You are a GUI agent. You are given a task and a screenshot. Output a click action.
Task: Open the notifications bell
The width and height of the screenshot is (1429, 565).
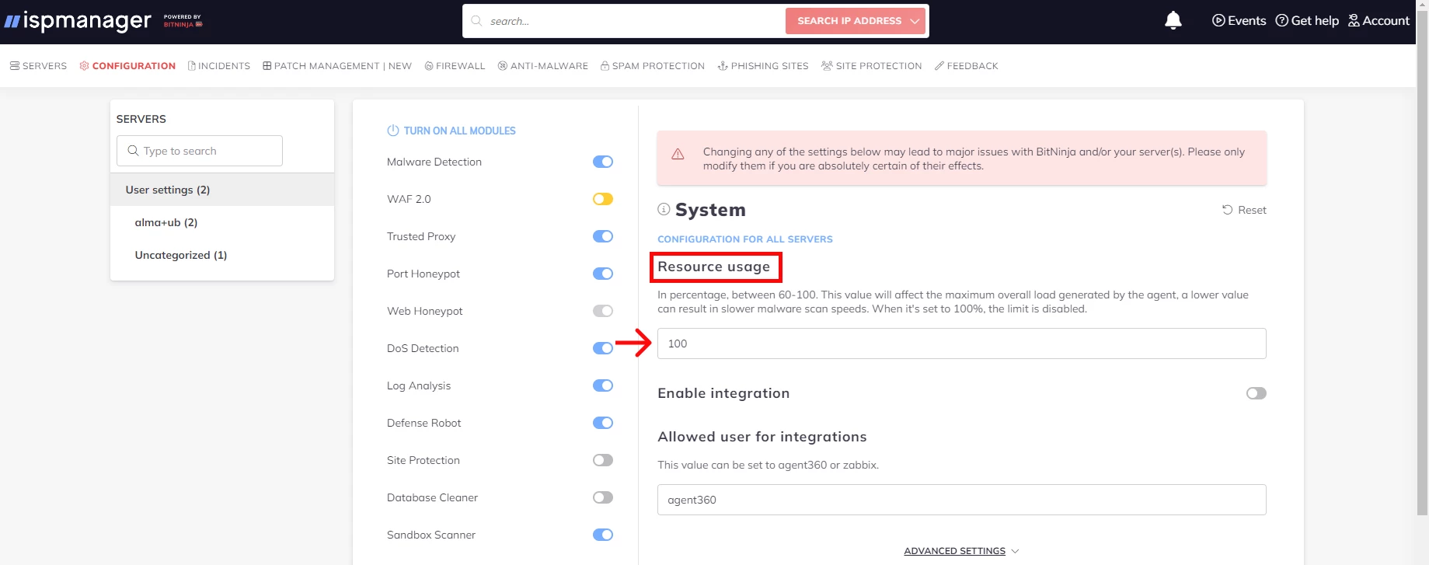coord(1173,21)
